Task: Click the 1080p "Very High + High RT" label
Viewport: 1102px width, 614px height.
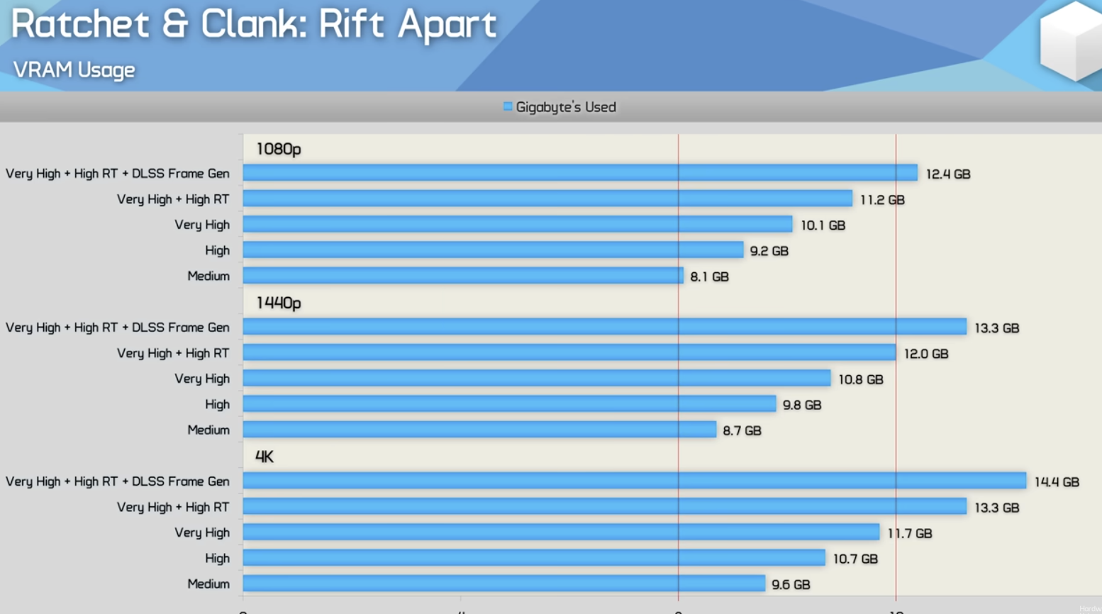Action: coord(173,199)
